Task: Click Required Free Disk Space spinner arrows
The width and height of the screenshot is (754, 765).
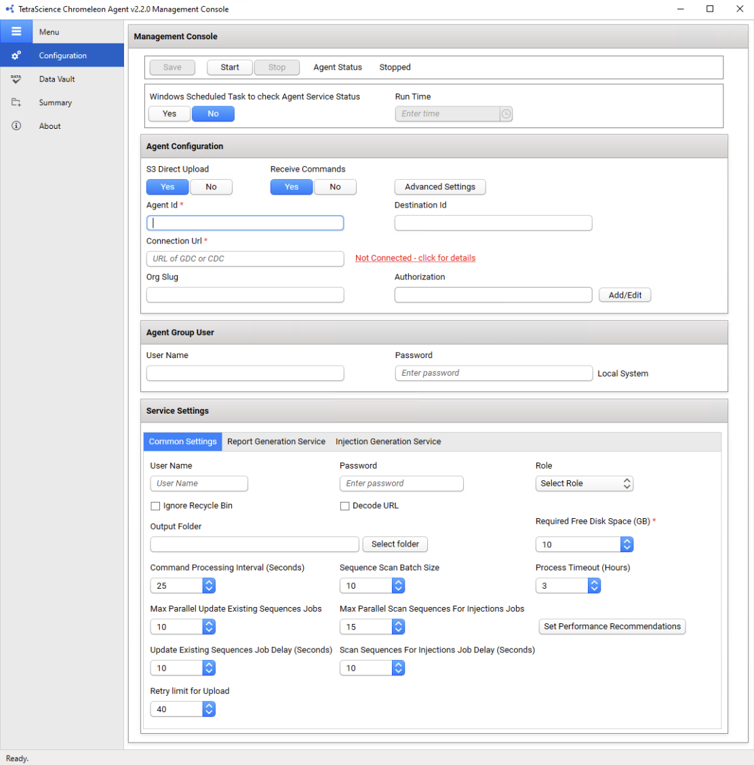Action: coord(627,545)
